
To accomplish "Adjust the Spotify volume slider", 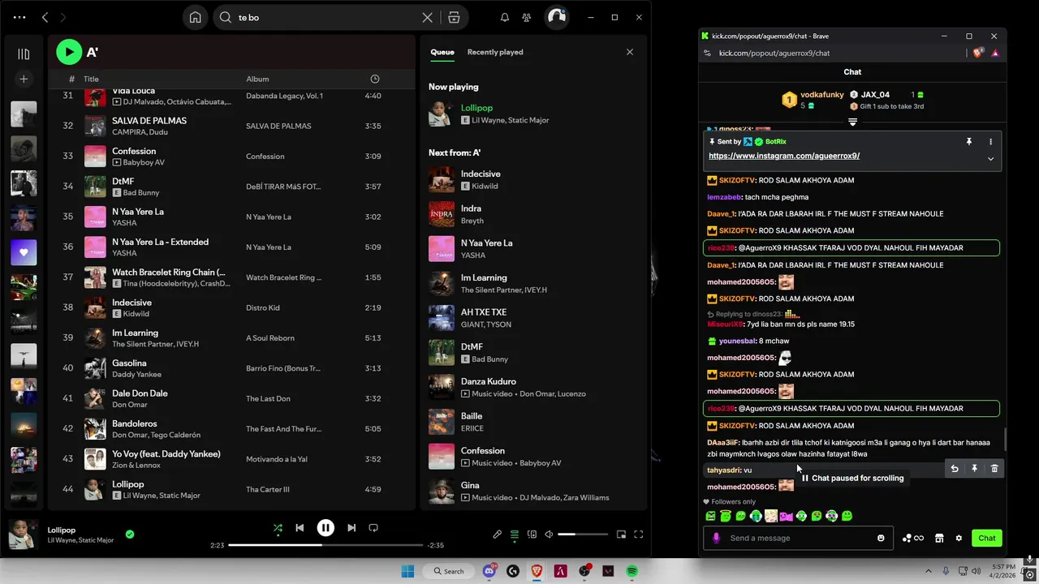I will 583,535.
